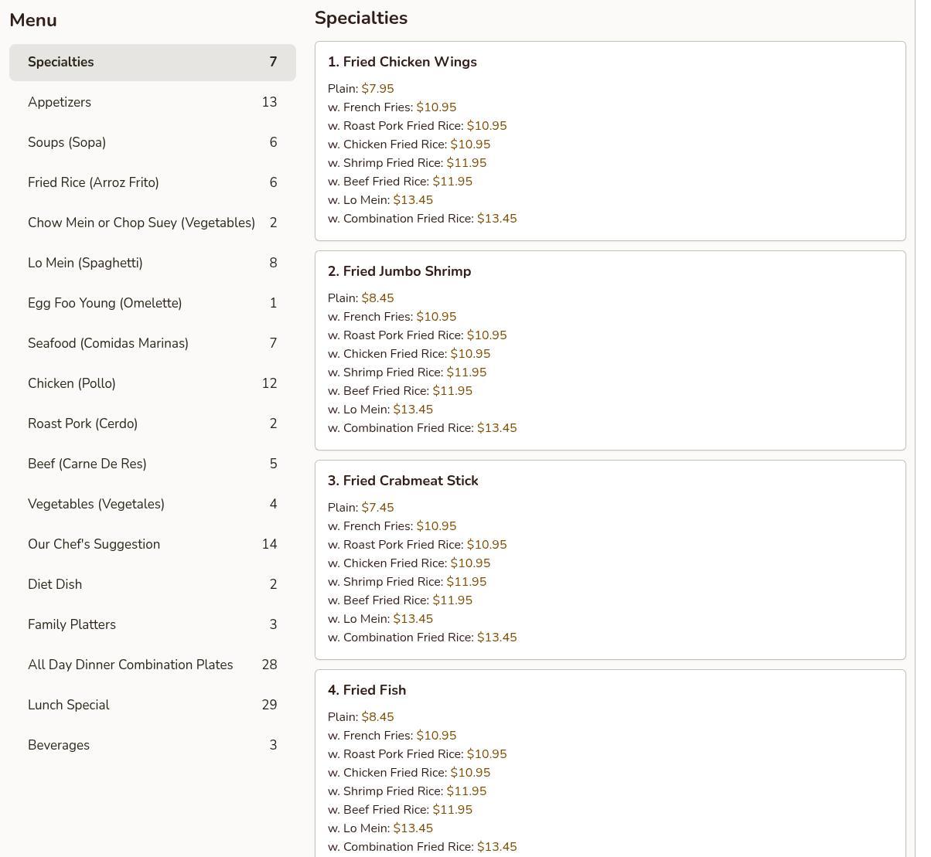Show Seafood (Comidas Marinas) items

[x=152, y=344]
